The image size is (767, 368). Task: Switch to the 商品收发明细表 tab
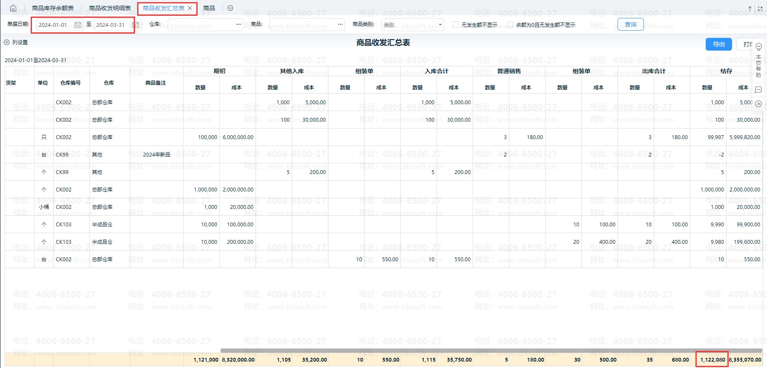(x=110, y=8)
